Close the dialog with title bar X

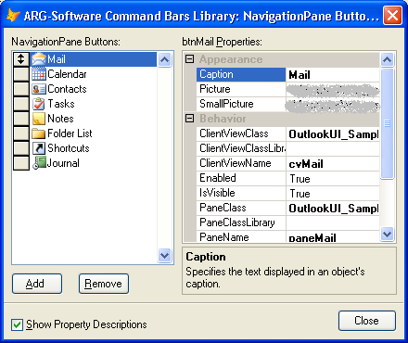(392, 15)
